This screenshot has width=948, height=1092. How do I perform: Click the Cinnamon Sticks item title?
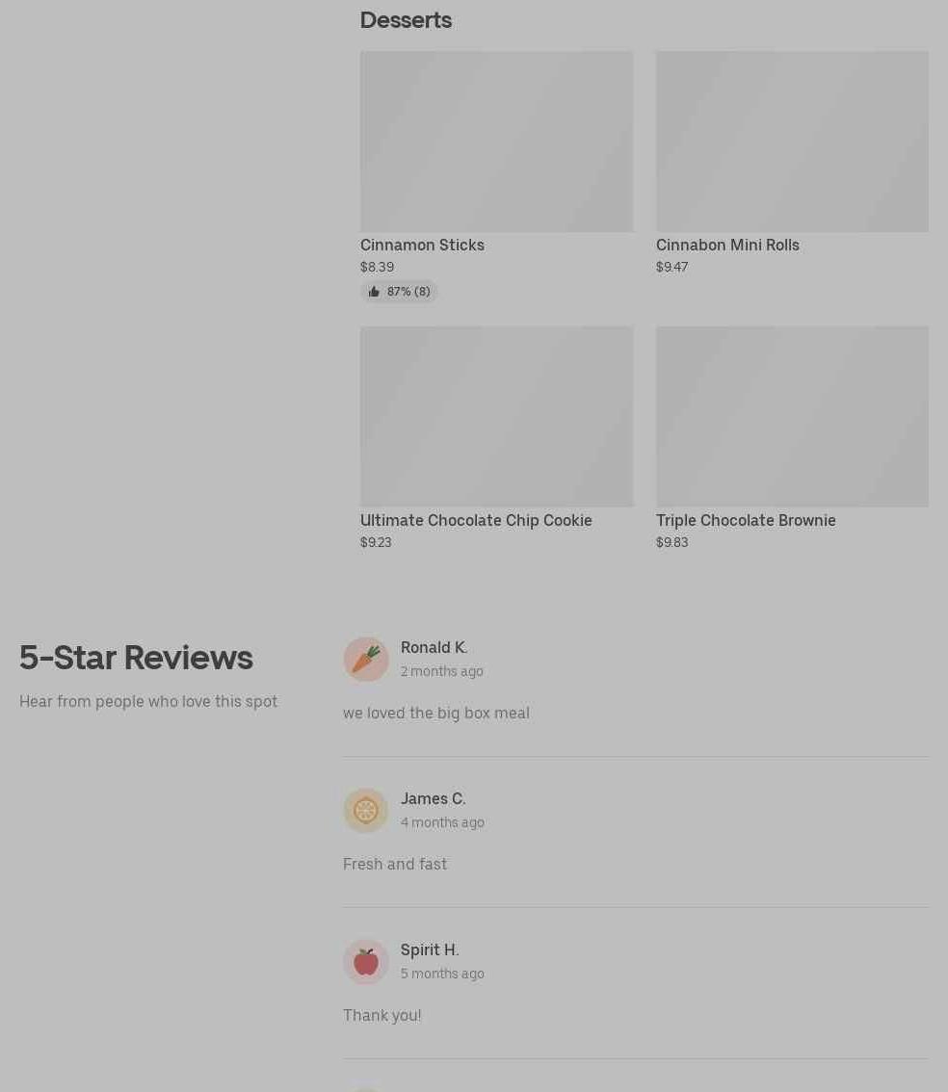point(422,246)
